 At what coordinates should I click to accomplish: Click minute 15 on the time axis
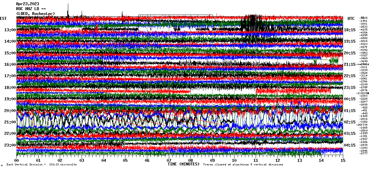click(343, 160)
